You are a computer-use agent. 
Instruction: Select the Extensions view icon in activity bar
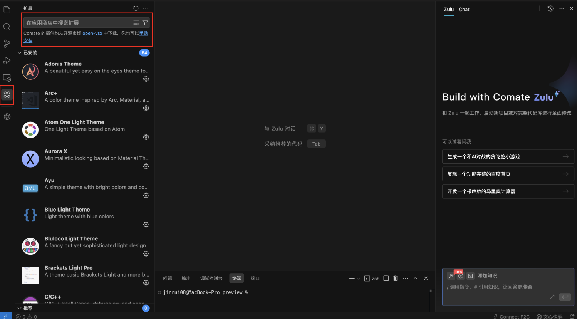tap(7, 95)
